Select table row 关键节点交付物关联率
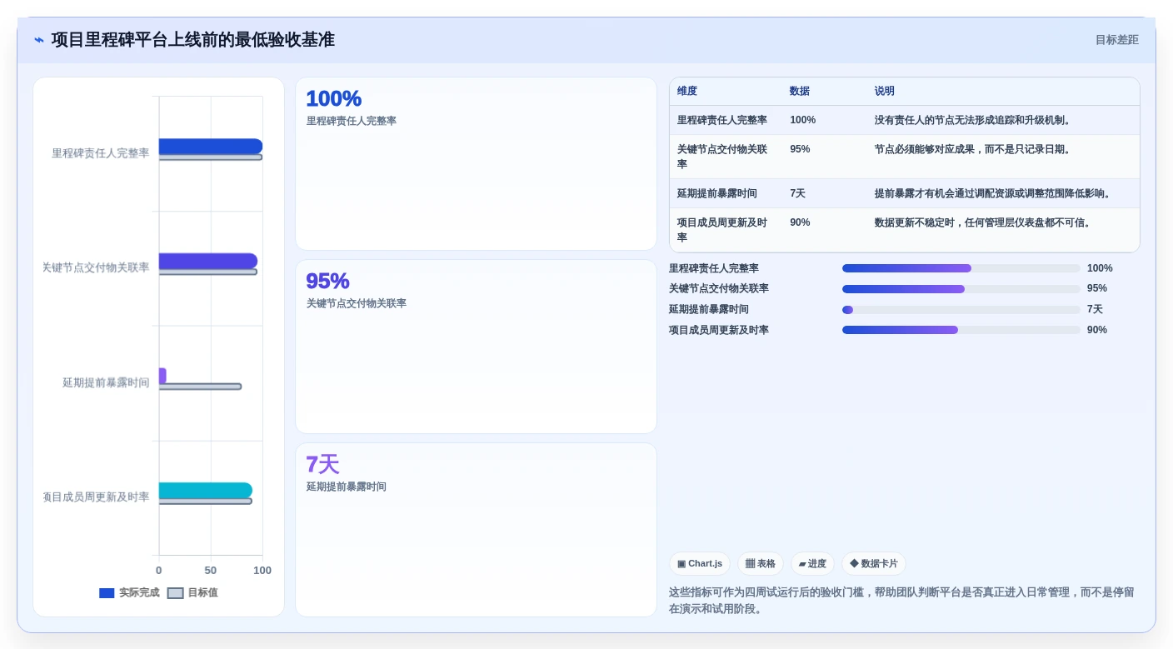The image size is (1173, 649). [x=904, y=157]
